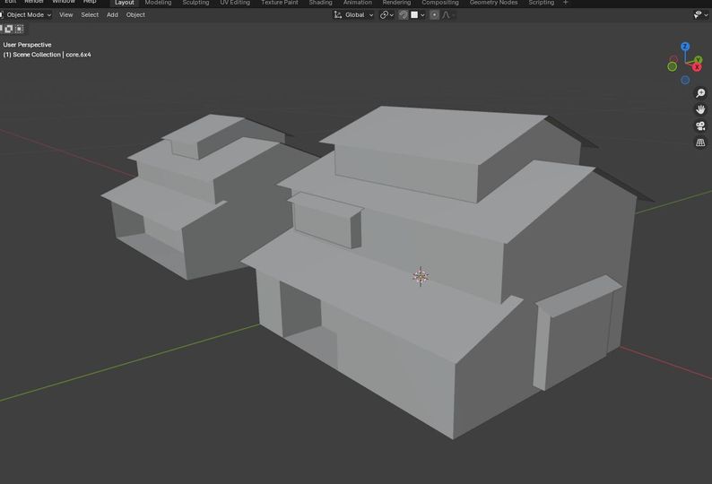Switch to the UV Editing workspace tab

point(235,3)
